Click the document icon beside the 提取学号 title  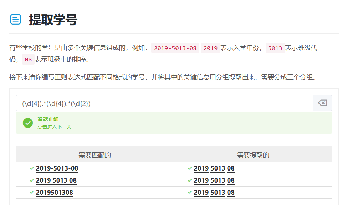tap(15, 19)
